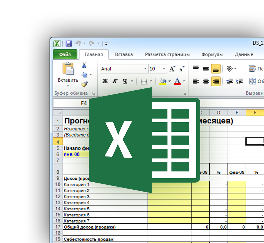Screen dimensions: 264x243
Task: Switch to the Вставка tab
Action: (124, 54)
